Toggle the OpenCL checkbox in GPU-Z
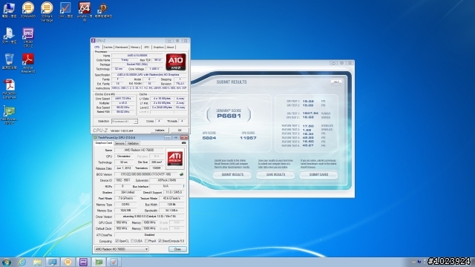Image resolution: width=475 pixels, height=267 pixels. (117, 241)
